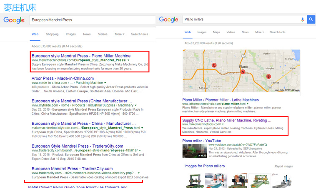Click www.youtube.com/watch?v=9WD7FoPabYQ URL text
This screenshot has height=188, width=316.
click(238, 145)
